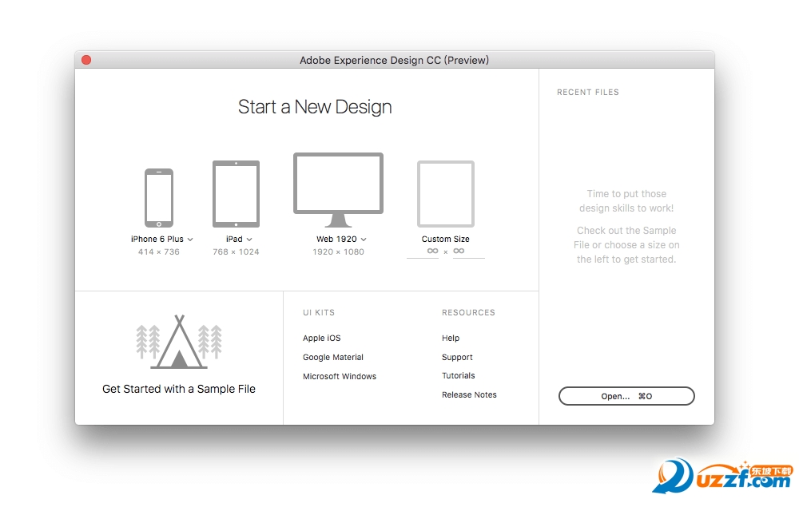Viewport: 799px width, 507px height.
Task: Click the custom height input field
Action: click(x=469, y=252)
